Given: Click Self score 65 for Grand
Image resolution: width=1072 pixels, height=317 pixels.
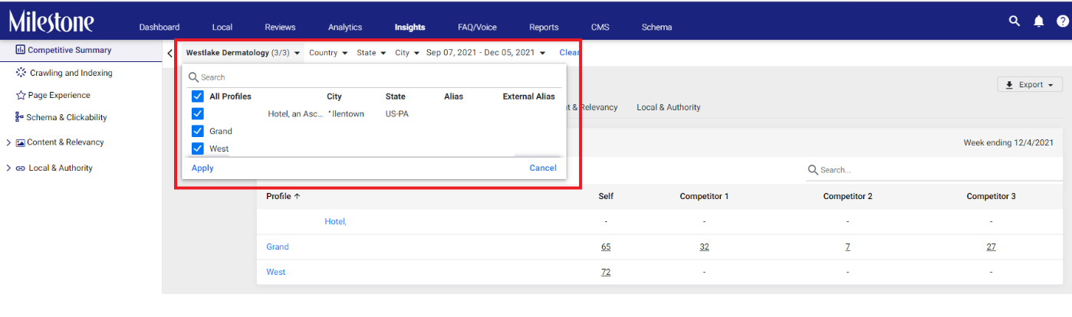Looking at the screenshot, I should click(x=606, y=247).
